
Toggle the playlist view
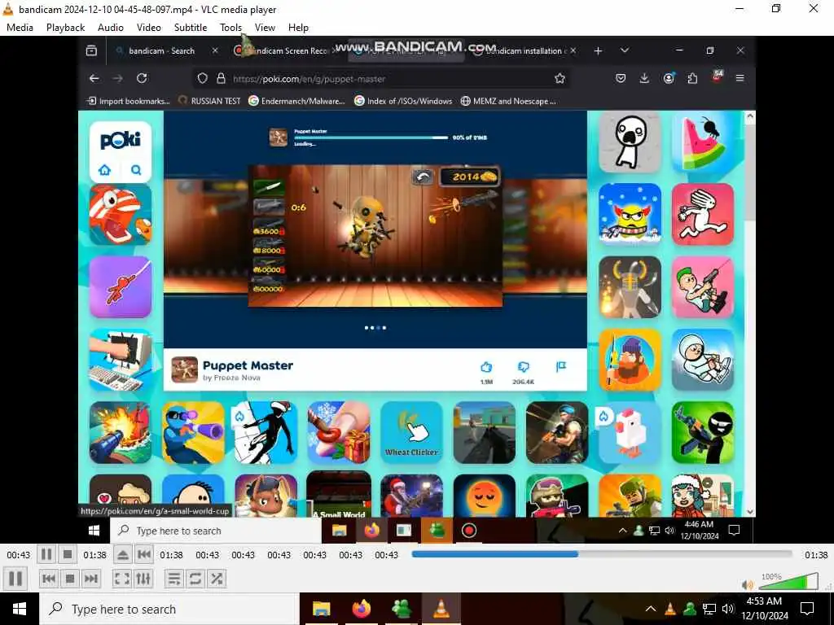coord(174,579)
